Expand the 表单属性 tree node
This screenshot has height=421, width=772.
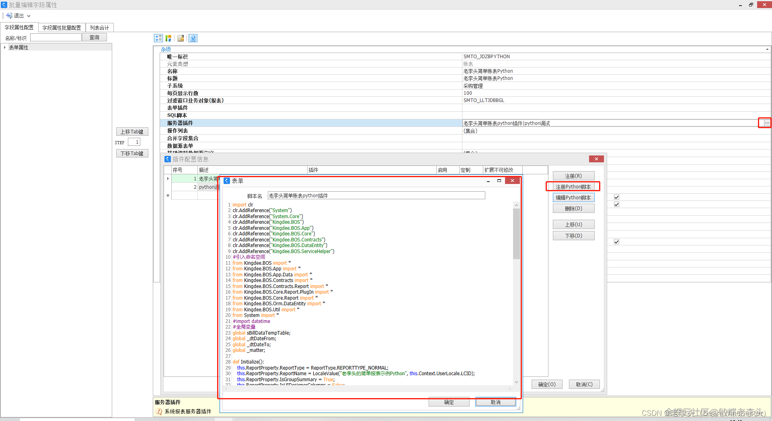coord(5,47)
